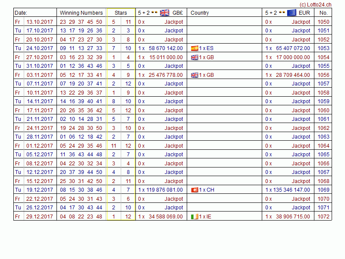Click the Date column header
The height and width of the screenshot is (259, 345).
21,13
